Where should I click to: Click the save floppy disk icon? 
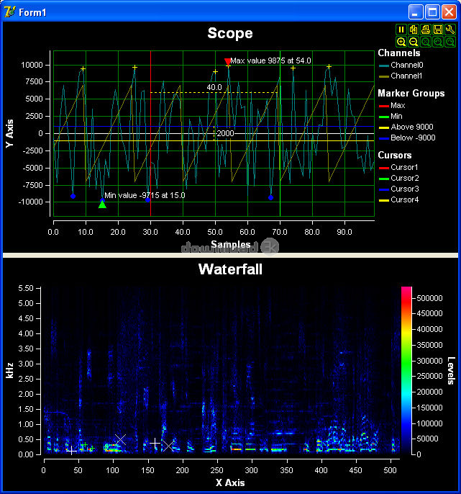click(x=438, y=30)
